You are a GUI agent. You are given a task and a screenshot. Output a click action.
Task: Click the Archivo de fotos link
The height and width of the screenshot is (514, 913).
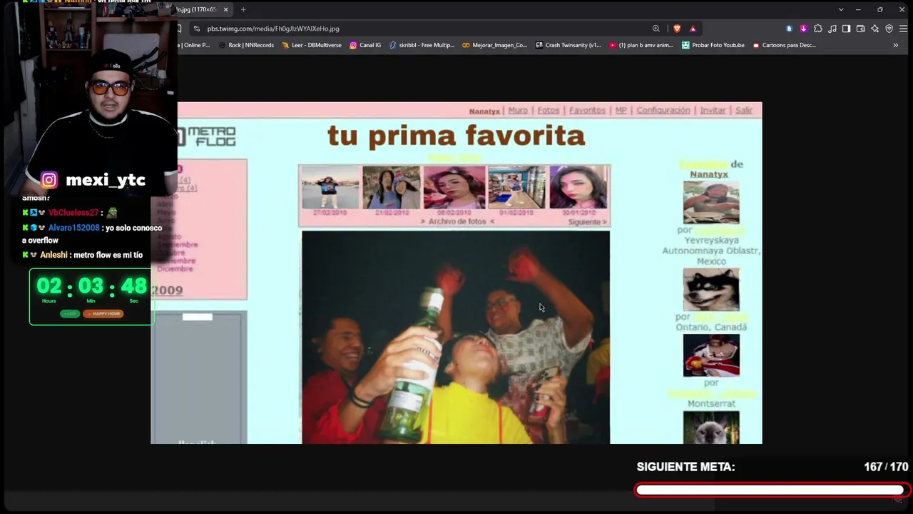[x=457, y=222]
